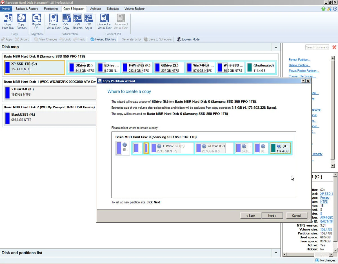Expand Disk and partitions list panel
Image resolution: width=338 pixels, height=264 pixels.
[x=276, y=253]
